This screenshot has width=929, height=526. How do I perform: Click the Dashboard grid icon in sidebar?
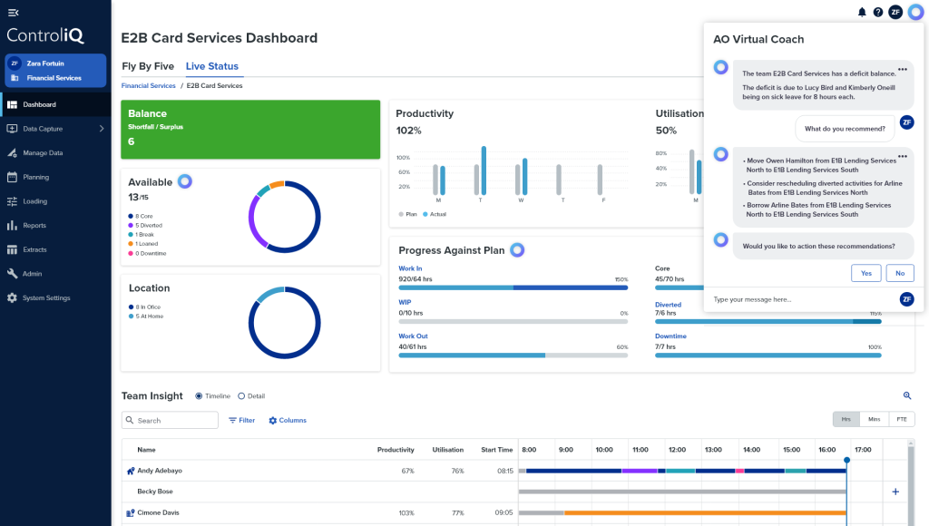tap(12, 105)
